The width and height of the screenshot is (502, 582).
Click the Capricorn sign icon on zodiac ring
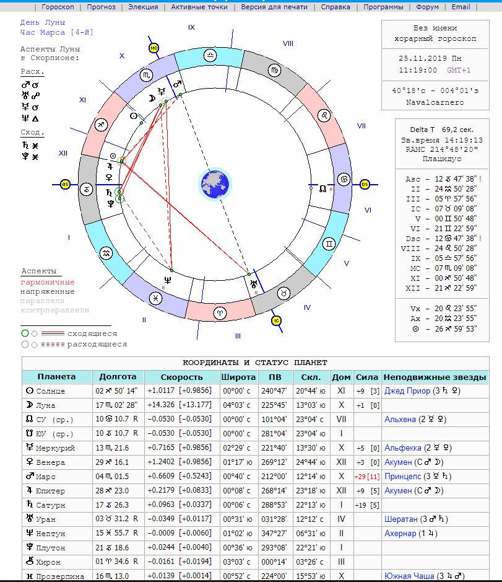tap(87, 189)
